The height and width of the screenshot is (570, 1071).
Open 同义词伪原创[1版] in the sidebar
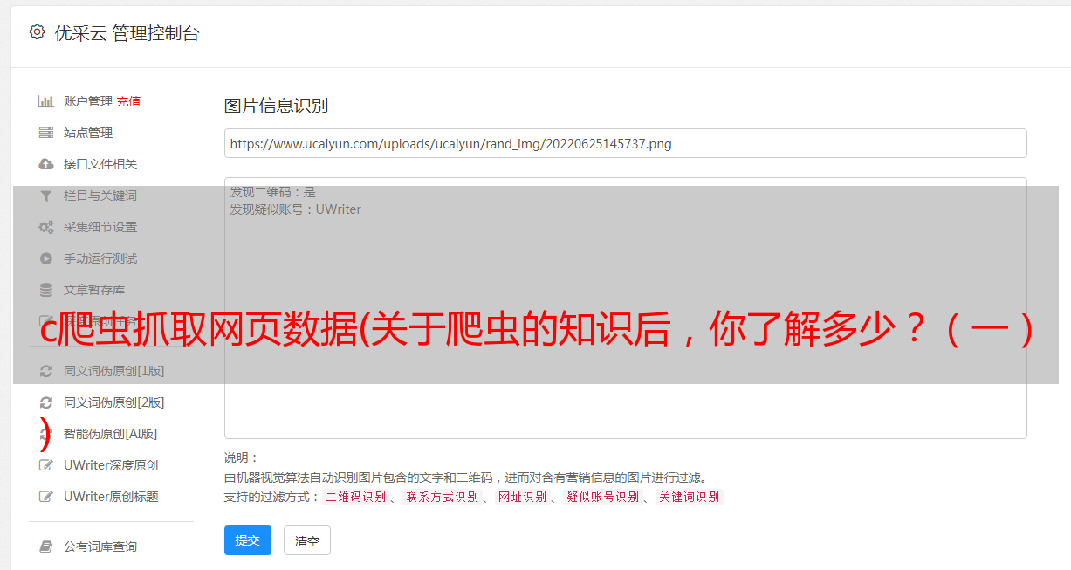[114, 371]
